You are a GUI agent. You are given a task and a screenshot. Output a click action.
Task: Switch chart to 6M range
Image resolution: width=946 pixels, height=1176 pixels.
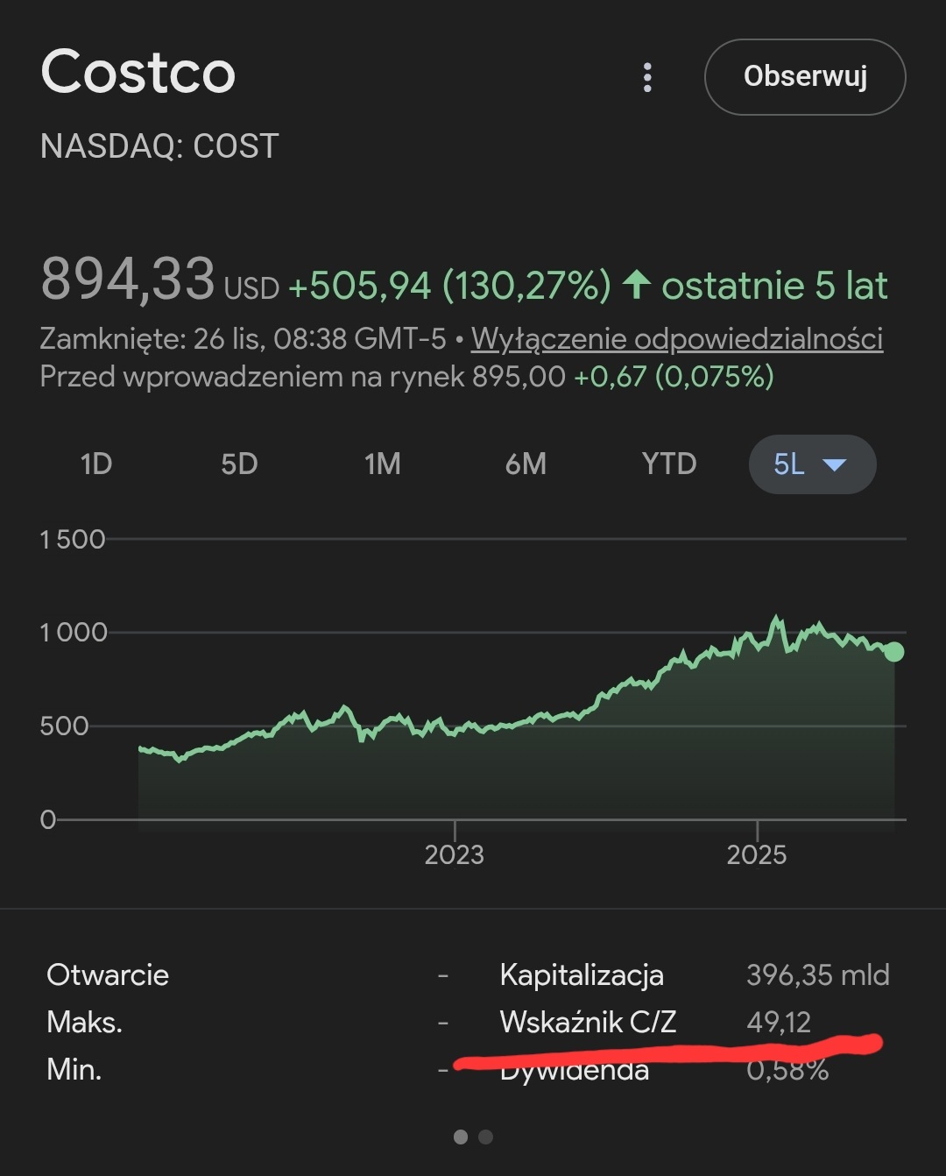[526, 464]
